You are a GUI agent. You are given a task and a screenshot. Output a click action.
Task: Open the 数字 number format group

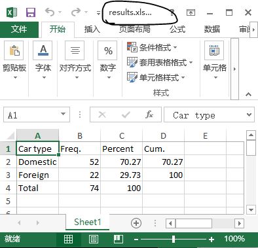click(x=108, y=60)
